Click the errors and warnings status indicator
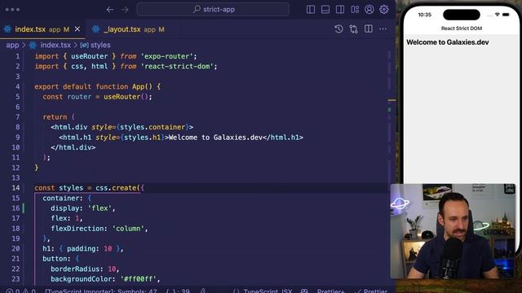522x293 pixels. 20,291
